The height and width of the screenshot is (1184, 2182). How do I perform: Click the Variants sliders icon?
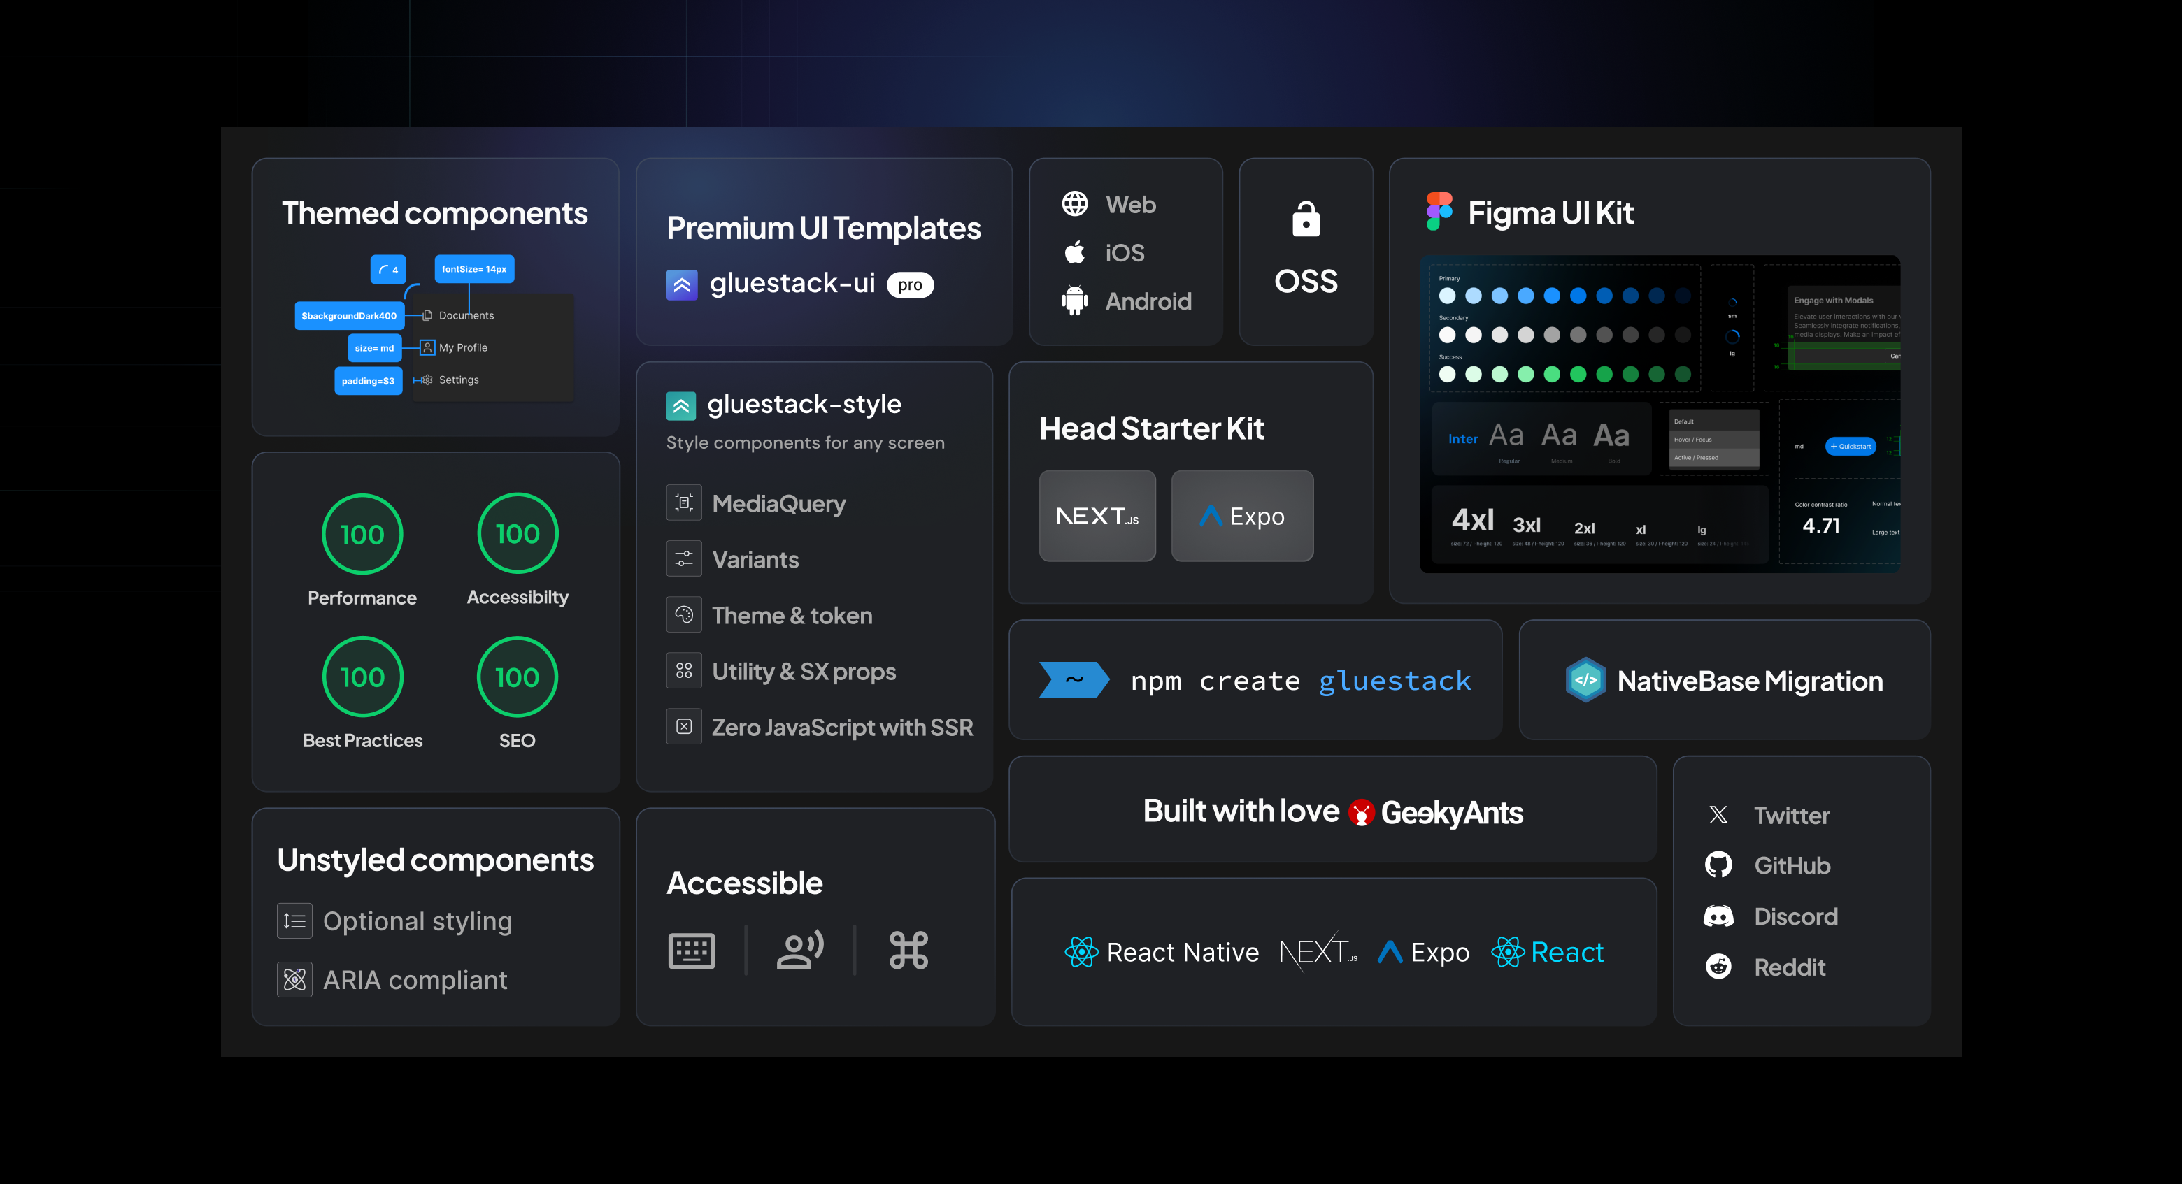683,558
